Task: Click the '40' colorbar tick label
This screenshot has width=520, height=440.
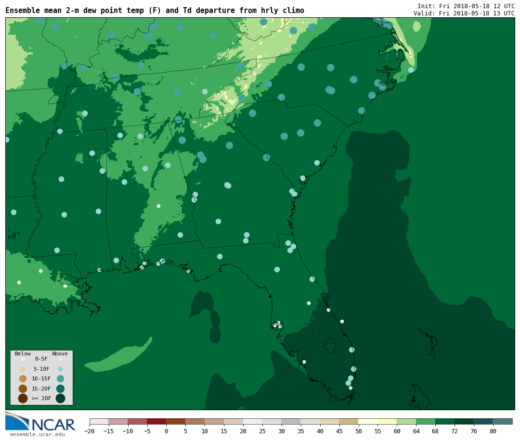Action: [x=320, y=431]
